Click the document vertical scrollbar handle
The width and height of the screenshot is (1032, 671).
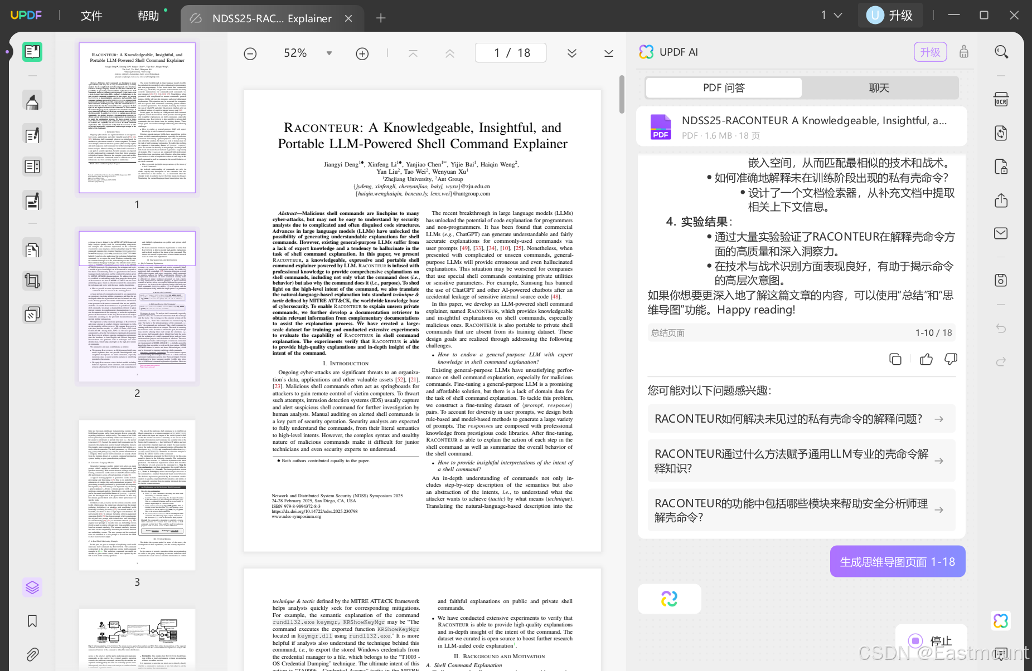pos(621,94)
